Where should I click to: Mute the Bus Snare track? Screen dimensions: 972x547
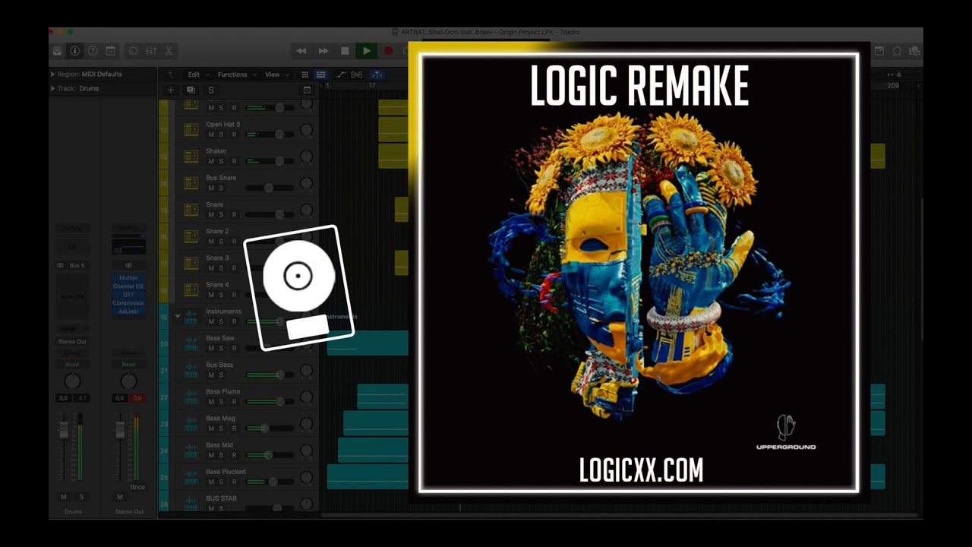(211, 188)
